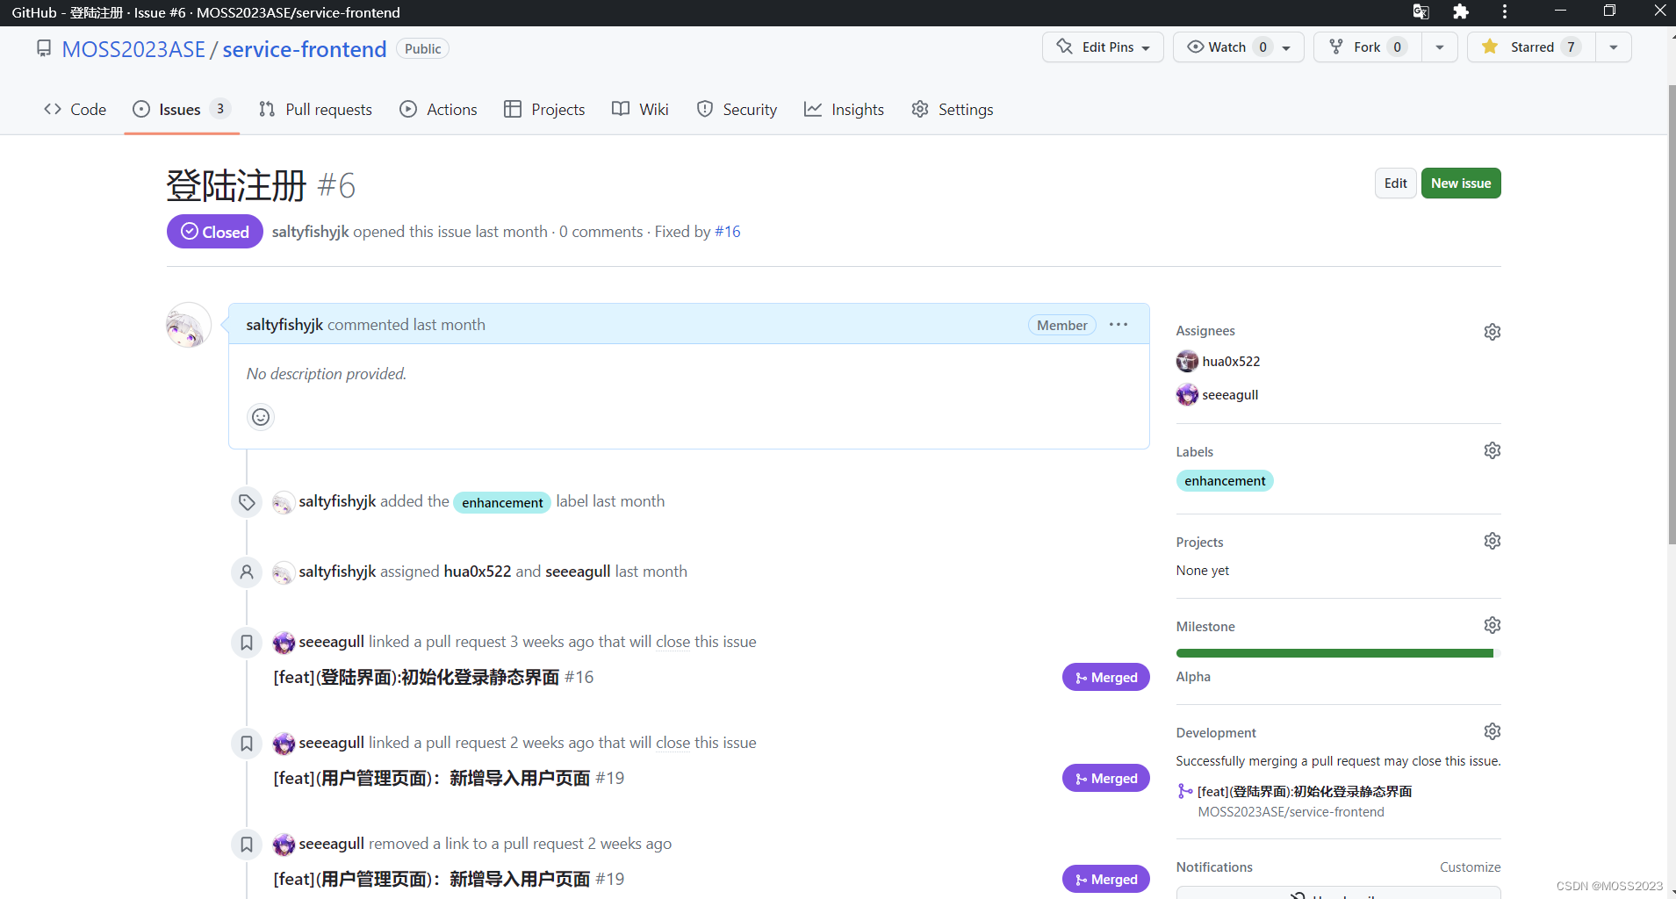Click the repository book icon beside MOSS2023ASE
Image resolution: width=1676 pixels, height=899 pixels.
click(44, 48)
